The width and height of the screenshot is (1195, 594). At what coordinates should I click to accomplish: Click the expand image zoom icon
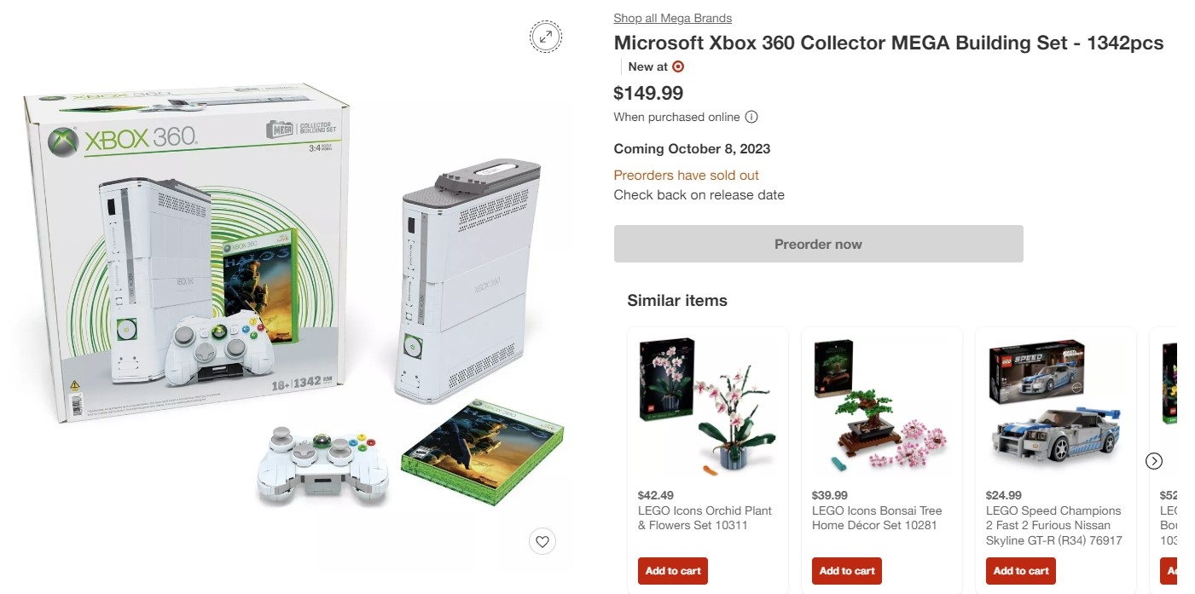coord(546,37)
